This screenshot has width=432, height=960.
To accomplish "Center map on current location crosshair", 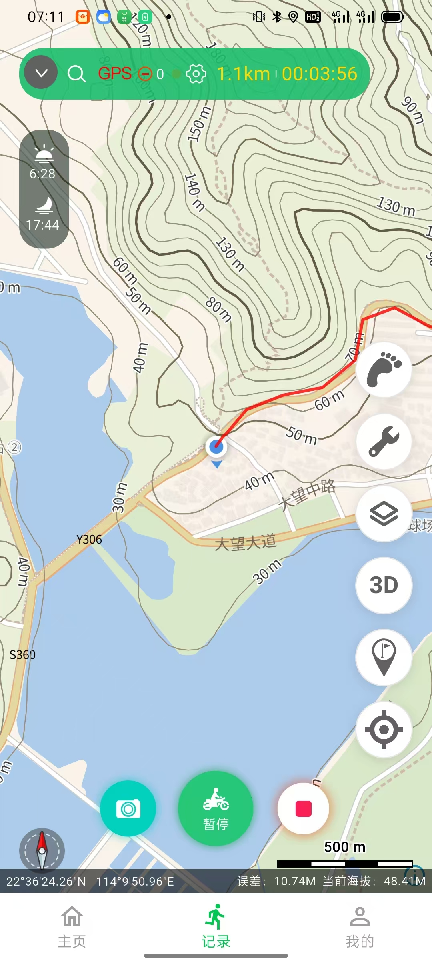I will point(384,729).
